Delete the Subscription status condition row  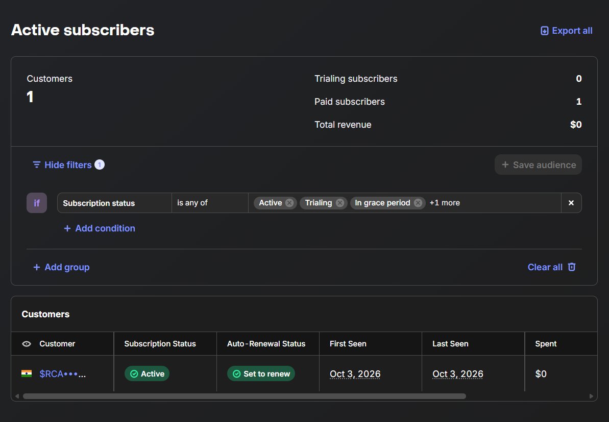[x=571, y=203]
